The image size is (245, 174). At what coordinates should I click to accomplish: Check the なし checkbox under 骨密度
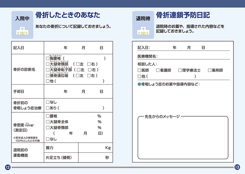[48, 139]
